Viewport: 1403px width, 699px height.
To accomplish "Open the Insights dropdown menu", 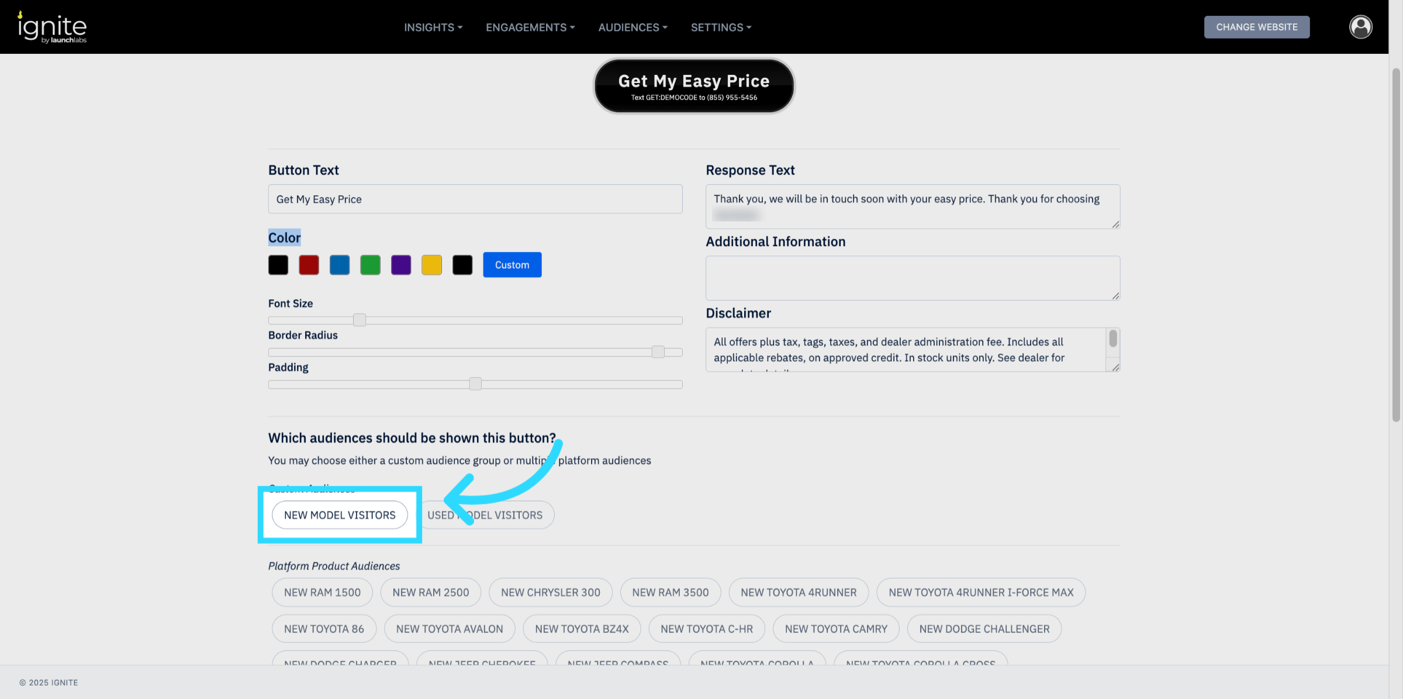I will point(433,27).
